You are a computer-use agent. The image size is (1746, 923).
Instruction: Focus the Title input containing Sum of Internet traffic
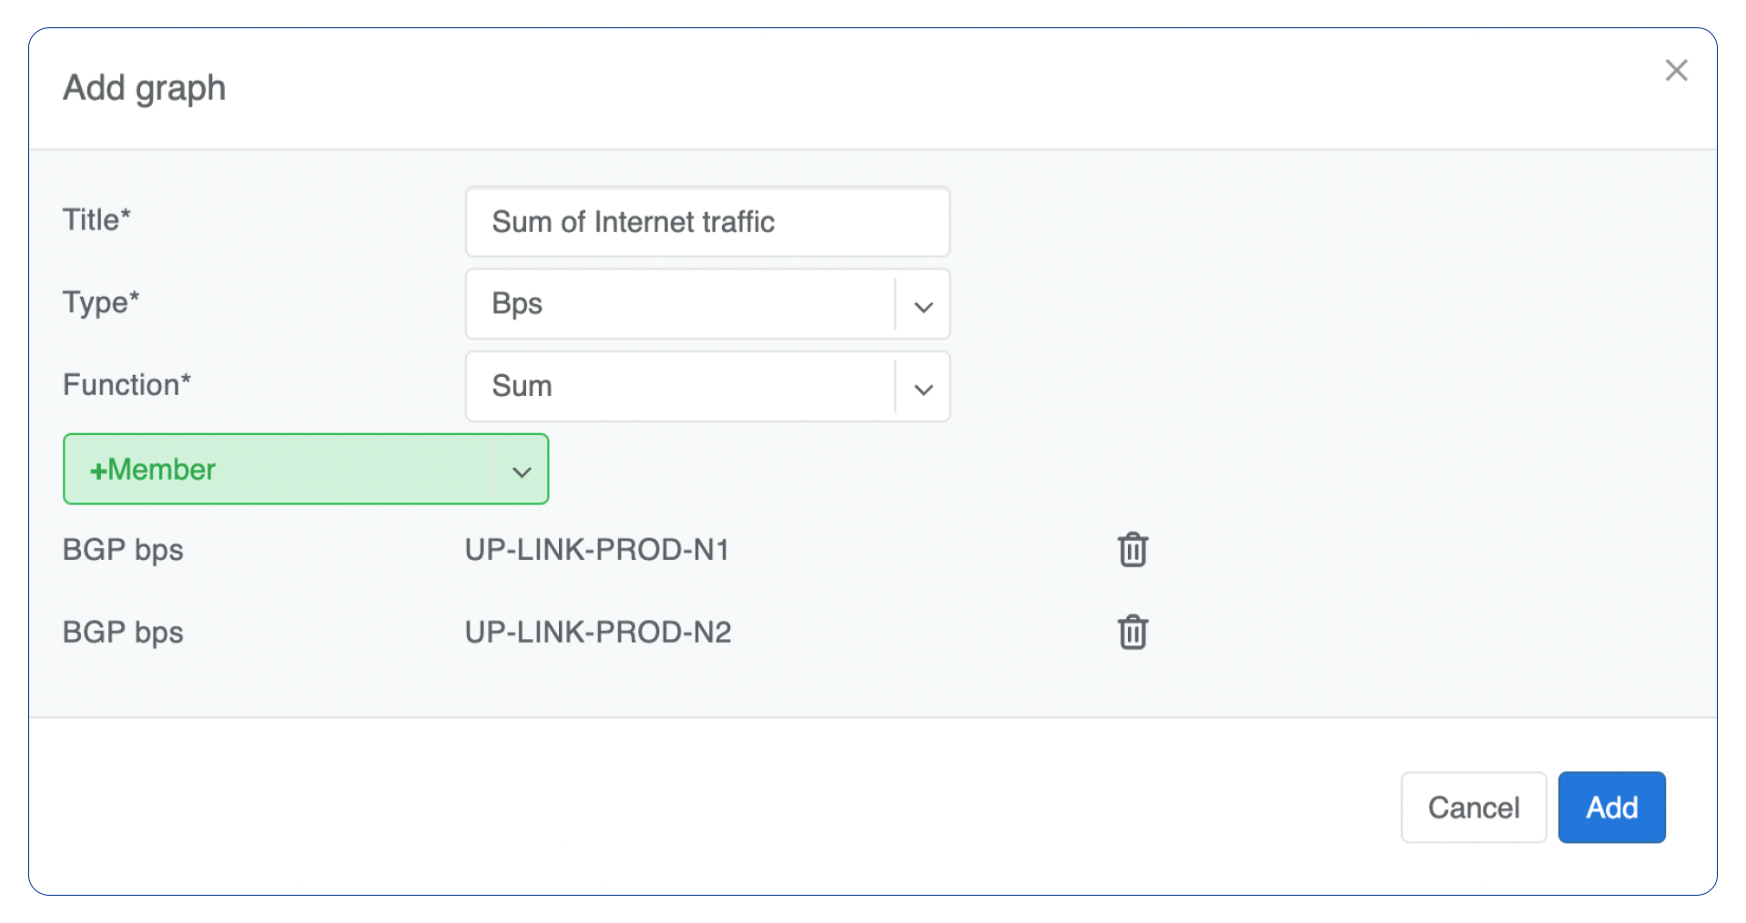click(x=707, y=222)
